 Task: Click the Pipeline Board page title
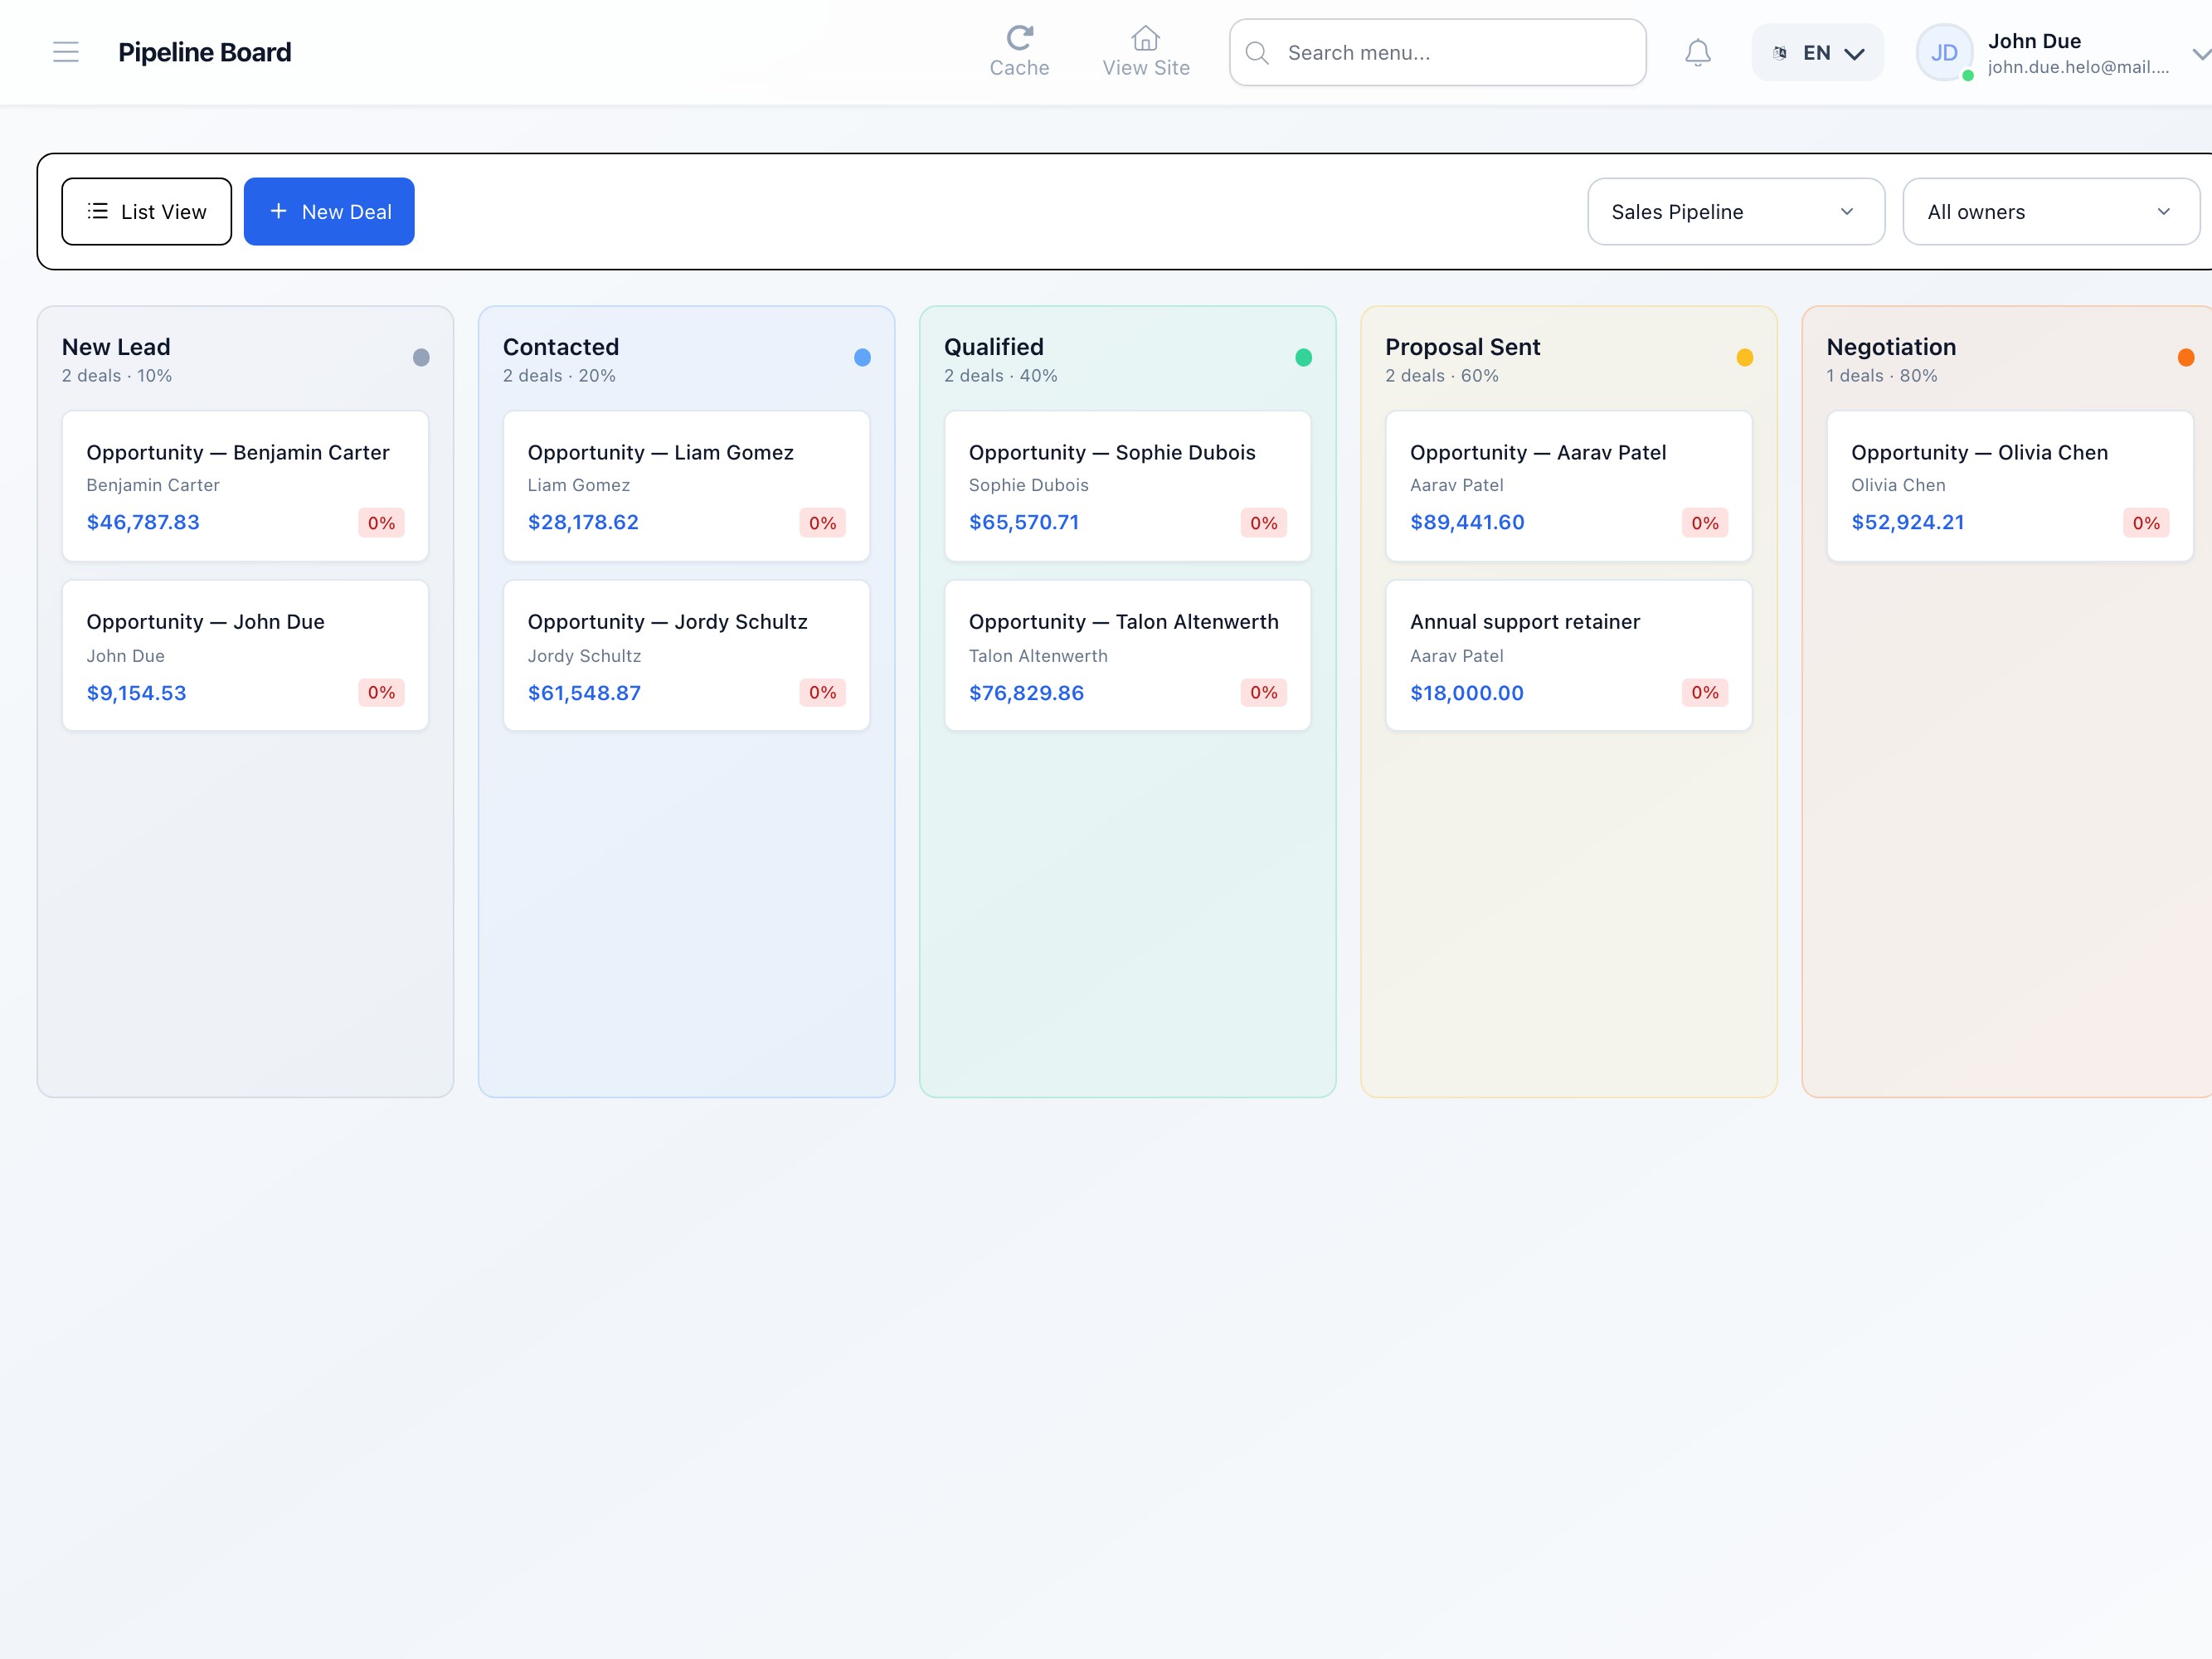click(x=205, y=52)
